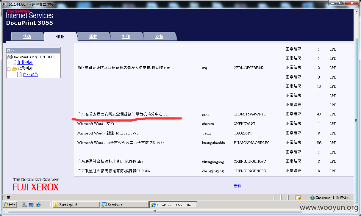Click the page icon beside 作业列表
Image resolution: width=361 pixels, height=216 pixels.
(14, 62)
